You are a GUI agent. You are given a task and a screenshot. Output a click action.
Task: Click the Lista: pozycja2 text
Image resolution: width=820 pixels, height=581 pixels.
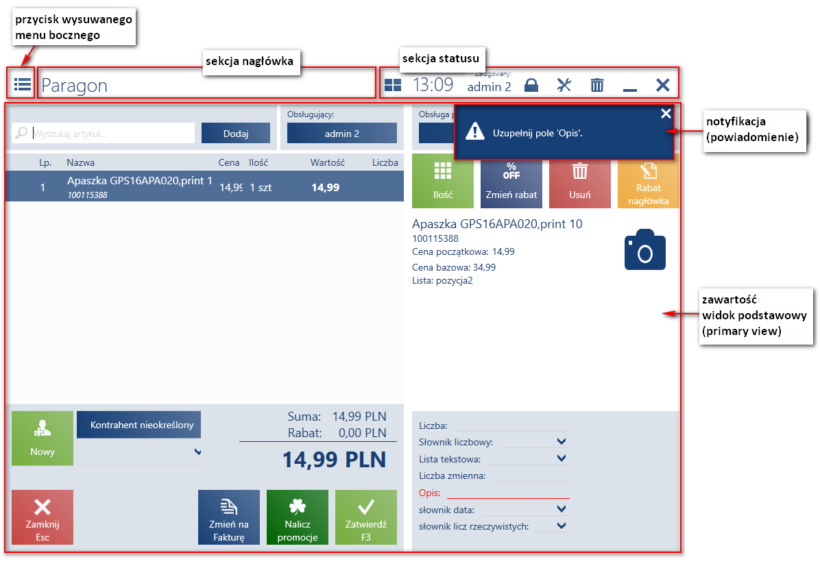click(x=442, y=281)
